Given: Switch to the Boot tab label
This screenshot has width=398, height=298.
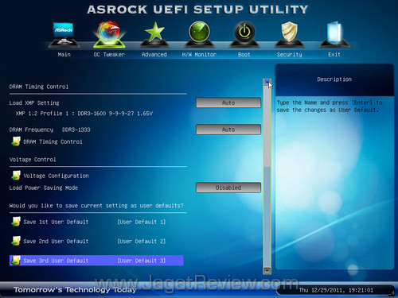Looking at the screenshot, I should [244, 55].
